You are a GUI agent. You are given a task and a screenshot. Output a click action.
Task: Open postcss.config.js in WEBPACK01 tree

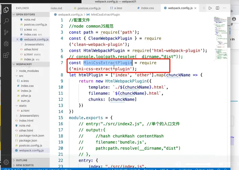click(30, 146)
